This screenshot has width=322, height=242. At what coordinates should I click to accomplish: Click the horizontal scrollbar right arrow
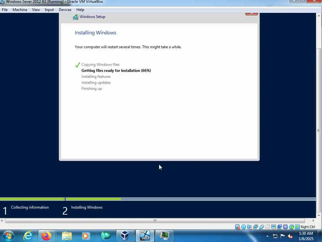tap(313, 221)
